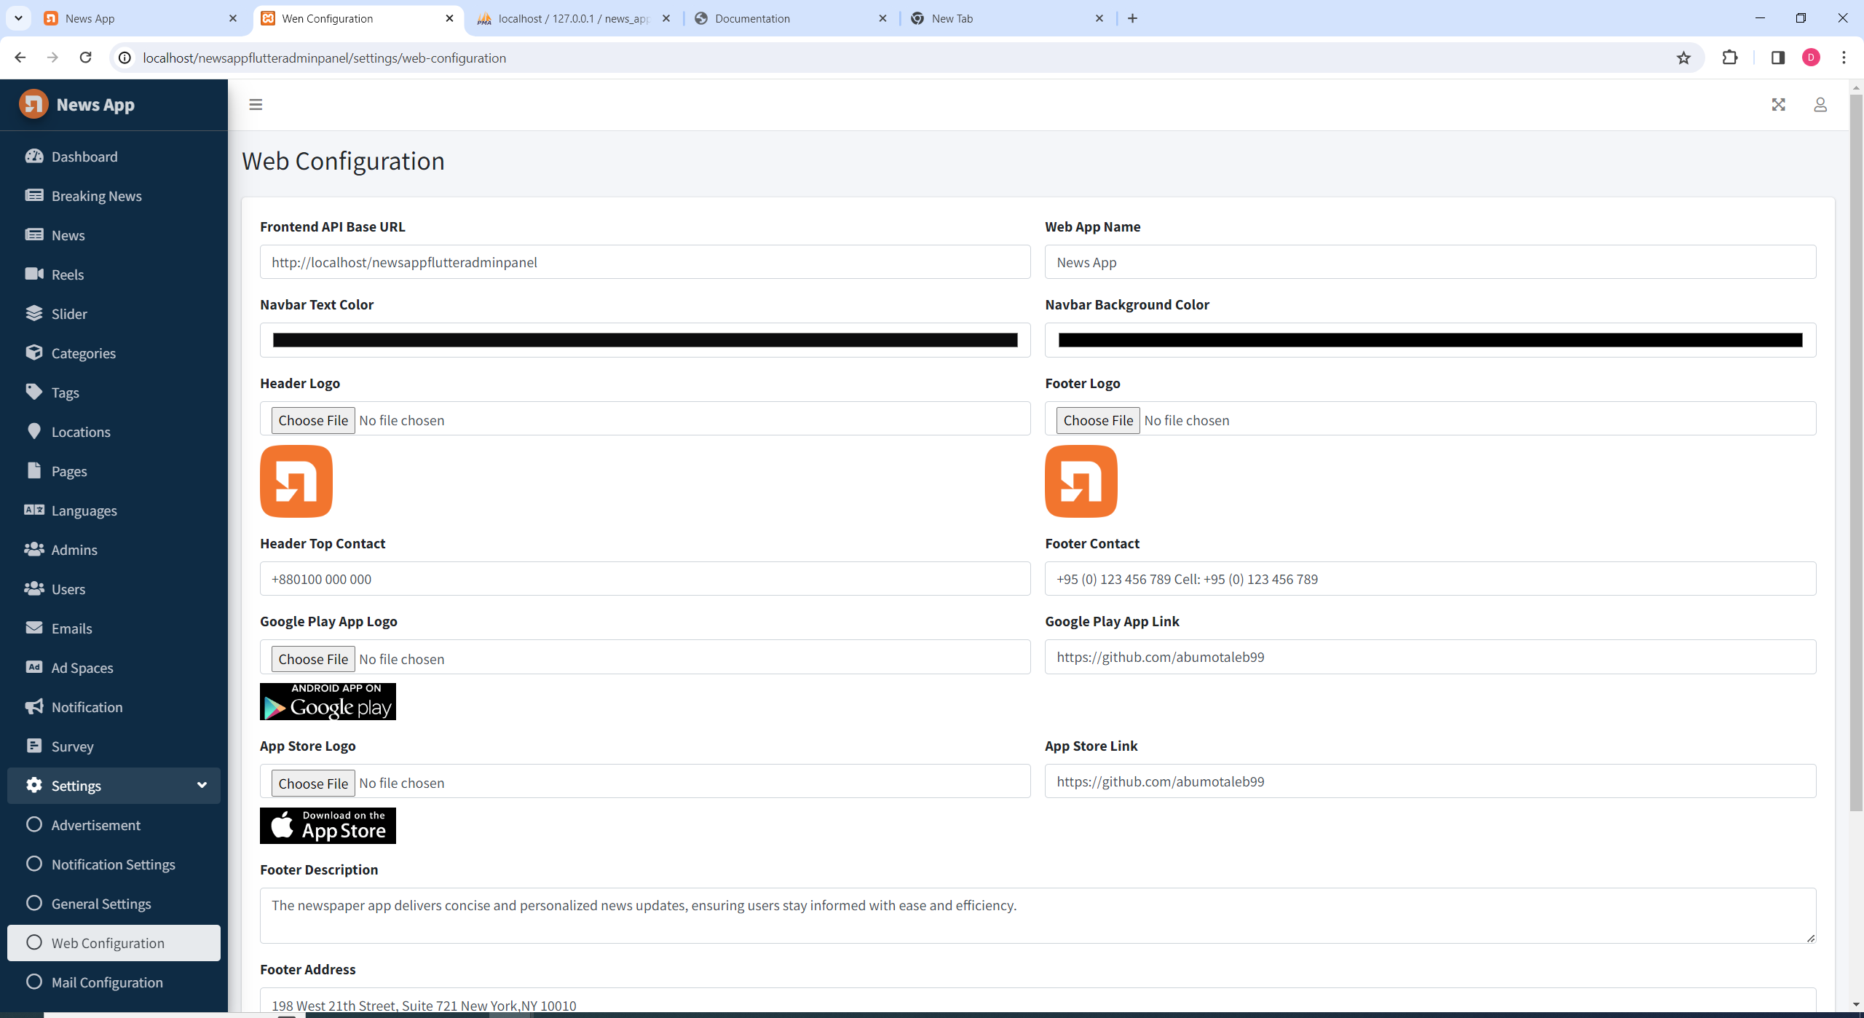Click the header logo preview thumbnail

point(296,481)
